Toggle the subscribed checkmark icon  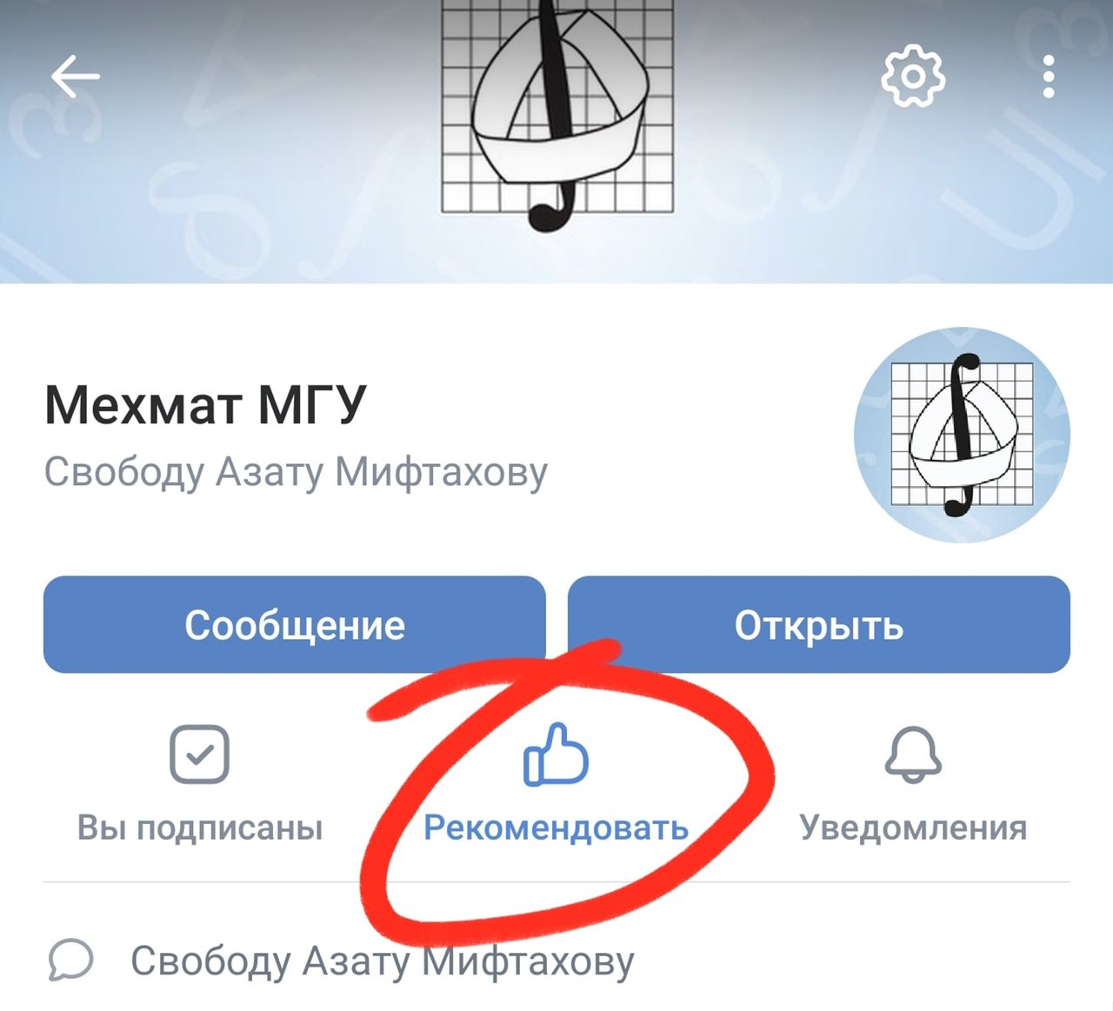(x=199, y=755)
